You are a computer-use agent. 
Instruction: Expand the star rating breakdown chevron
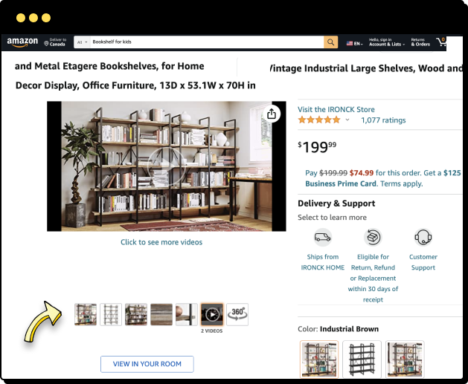pyautogui.click(x=347, y=120)
